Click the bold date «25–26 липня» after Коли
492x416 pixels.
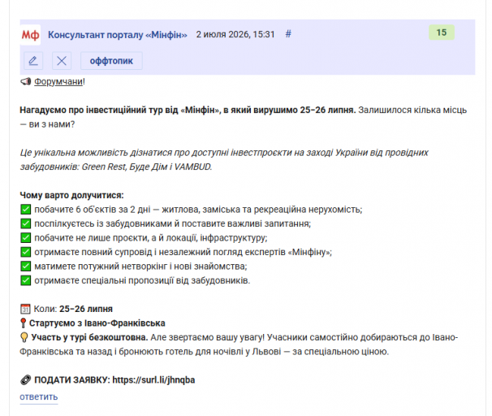click(86, 309)
